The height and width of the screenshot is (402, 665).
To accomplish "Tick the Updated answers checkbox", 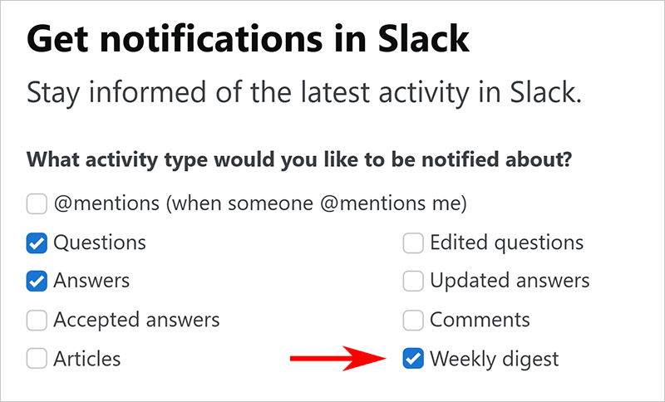I will pyautogui.click(x=413, y=282).
